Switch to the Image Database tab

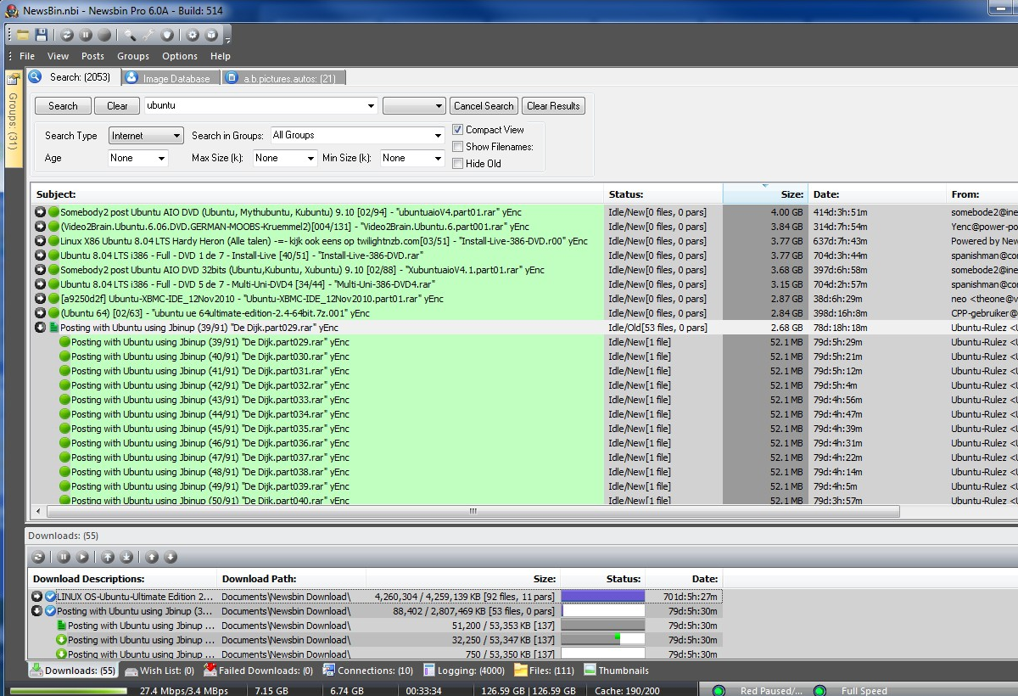click(x=170, y=78)
